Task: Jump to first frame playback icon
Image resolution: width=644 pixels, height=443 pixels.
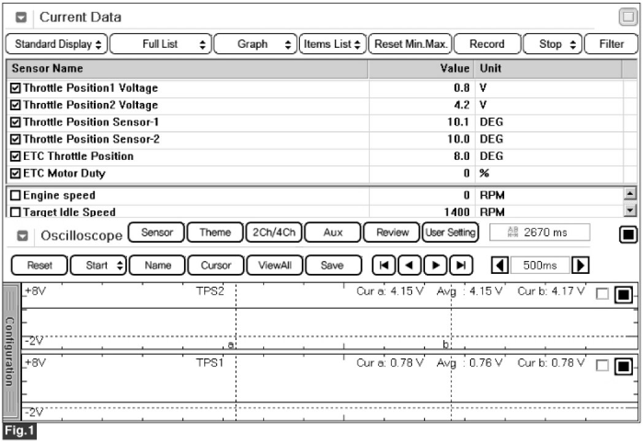Action: [384, 265]
